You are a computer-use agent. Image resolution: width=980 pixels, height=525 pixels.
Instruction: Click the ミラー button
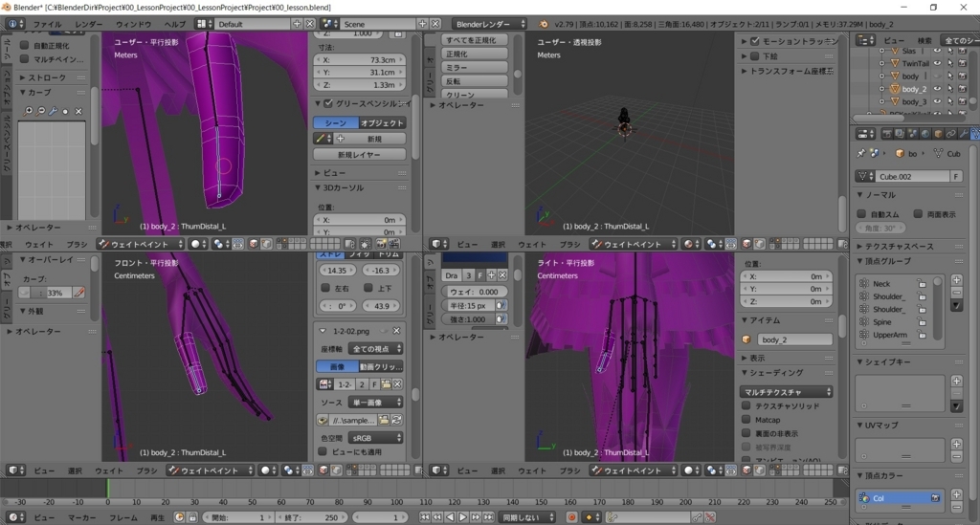click(x=475, y=68)
